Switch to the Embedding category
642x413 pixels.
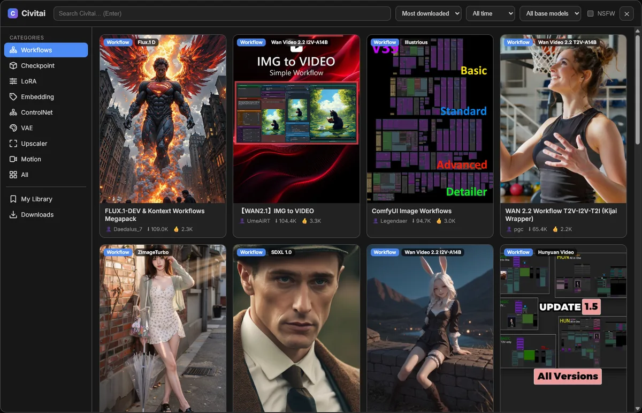(46, 96)
